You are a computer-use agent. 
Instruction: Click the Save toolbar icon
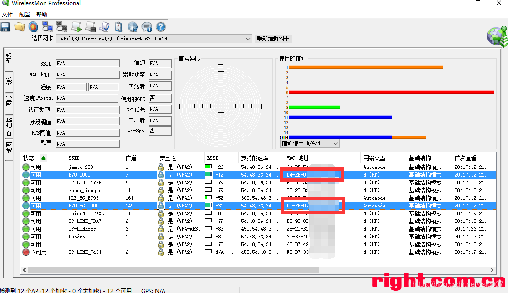pyautogui.click(x=5, y=26)
